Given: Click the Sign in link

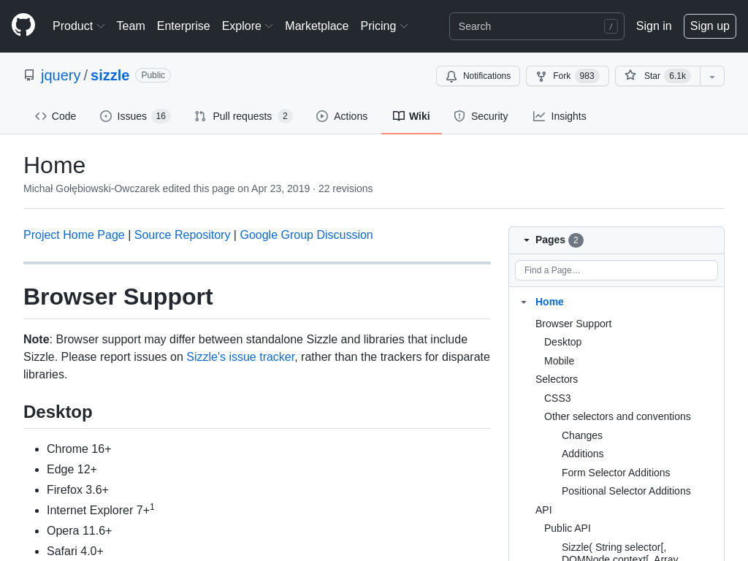Looking at the screenshot, I should (654, 26).
